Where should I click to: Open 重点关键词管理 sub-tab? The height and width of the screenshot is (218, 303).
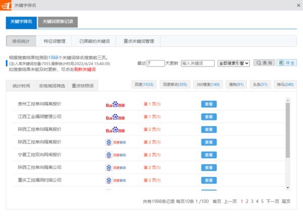(x=138, y=41)
